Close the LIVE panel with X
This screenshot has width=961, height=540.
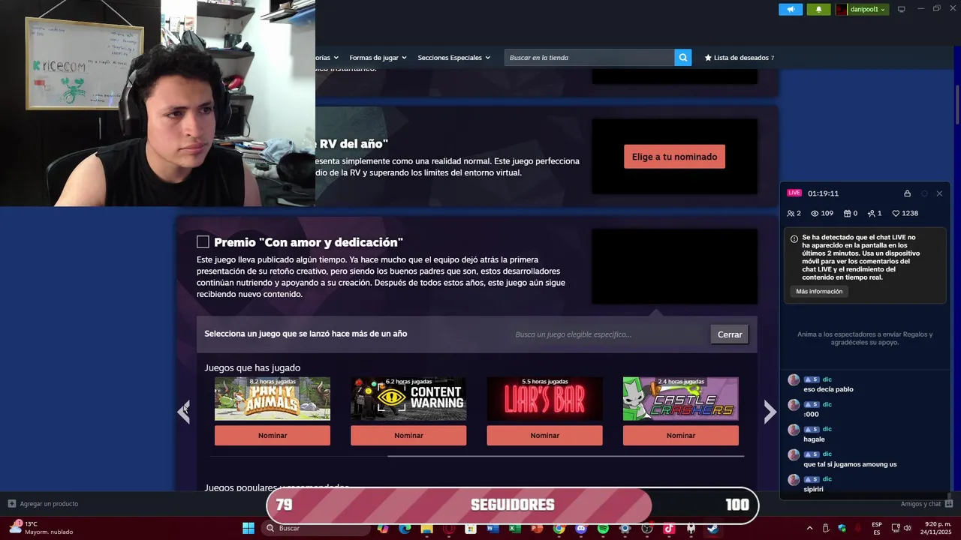point(939,193)
